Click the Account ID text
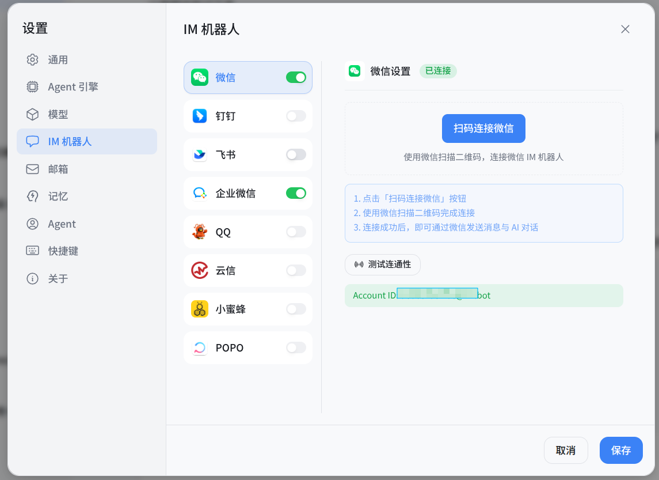The height and width of the screenshot is (480, 659). pyautogui.click(x=421, y=296)
